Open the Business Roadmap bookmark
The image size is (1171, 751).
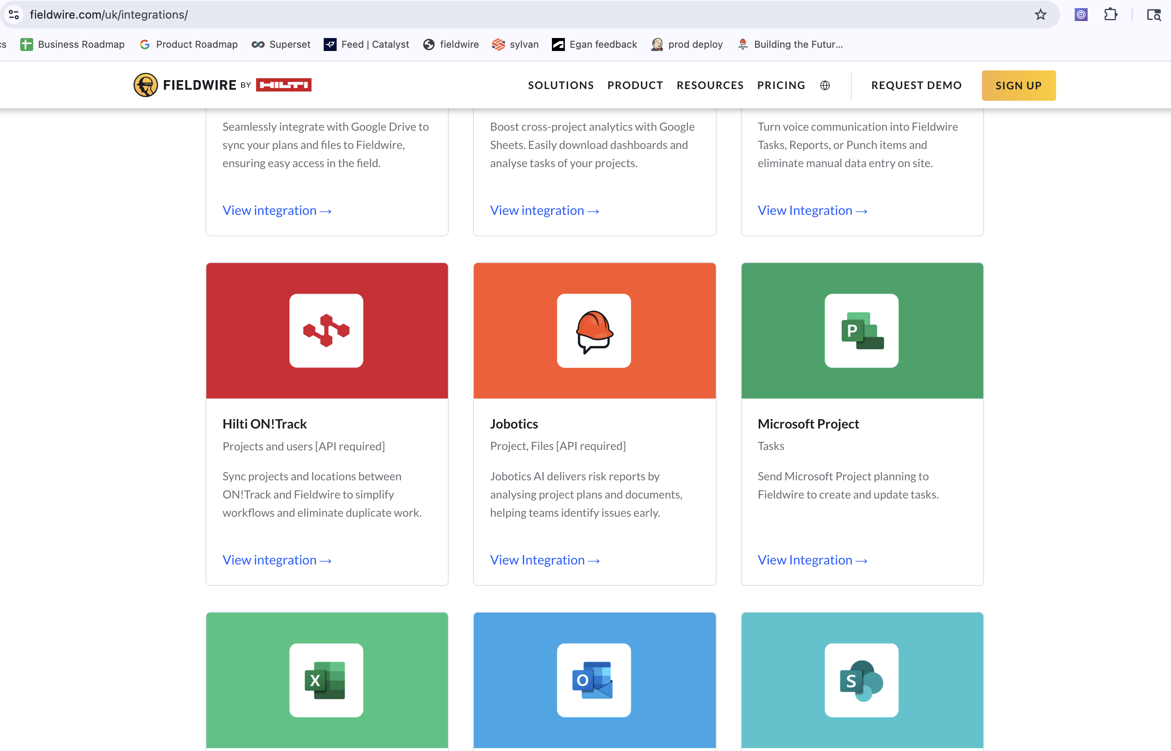click(72, 45)
